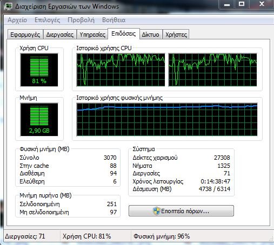Viewport: 274px width, 245px height.
Task: Click the CPU usage 81 % gauge
Action: pos(39,70)
